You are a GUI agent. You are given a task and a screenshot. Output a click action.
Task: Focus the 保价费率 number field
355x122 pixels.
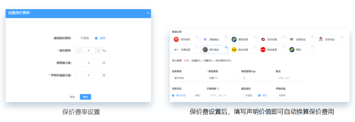point(88,51)
